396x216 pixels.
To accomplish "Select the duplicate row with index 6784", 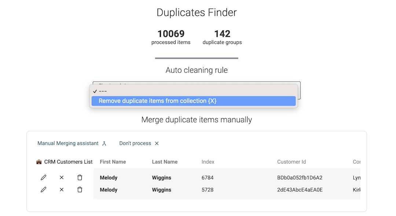I will (x=208, y=177).
